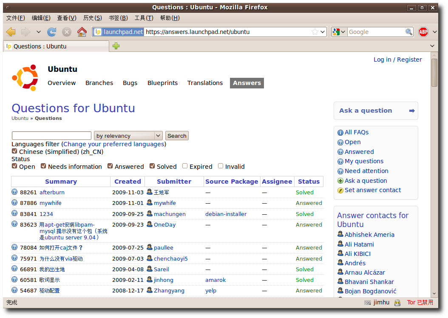
Task: Open the URL bar history dropdown arrow
Action: [323, 32]
